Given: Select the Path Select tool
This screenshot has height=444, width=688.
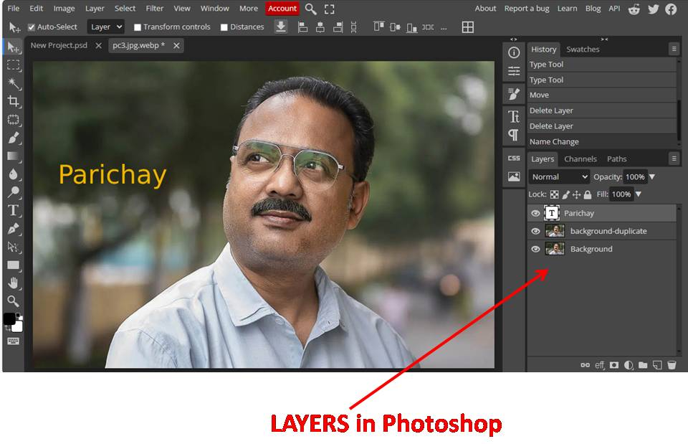Looking at the screenshot, I should click(x=14, y=247).
